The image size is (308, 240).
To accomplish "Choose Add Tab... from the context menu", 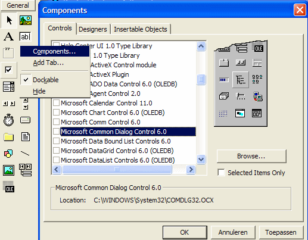I will (55, 63).
